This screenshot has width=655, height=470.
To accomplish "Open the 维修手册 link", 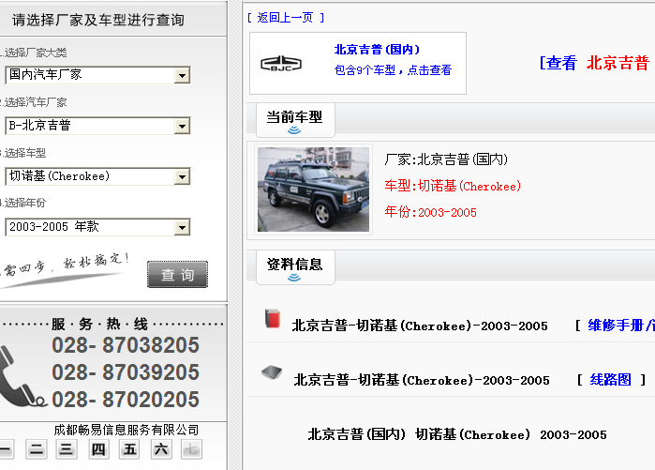I will tap(620, 325).
